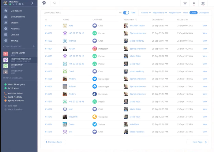Expand the Channel filter dropdown
Screen dimensions: 214x152
145,13
